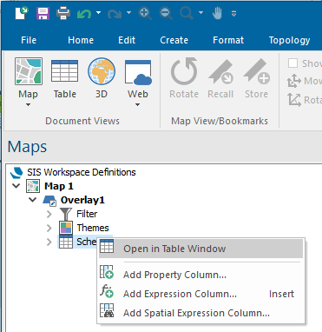
Task: Click the Web view icon
Action: pyautogui.click(x=138, y=72)
